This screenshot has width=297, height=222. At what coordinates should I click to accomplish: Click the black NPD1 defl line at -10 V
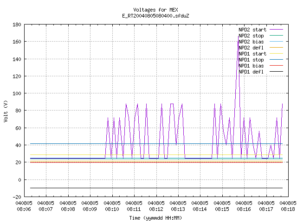click(156, 188)
